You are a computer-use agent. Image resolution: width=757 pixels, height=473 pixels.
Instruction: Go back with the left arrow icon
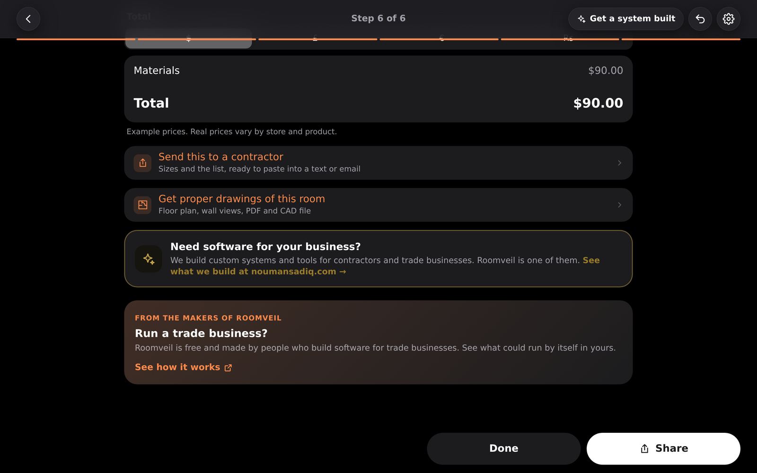(28, 19)
